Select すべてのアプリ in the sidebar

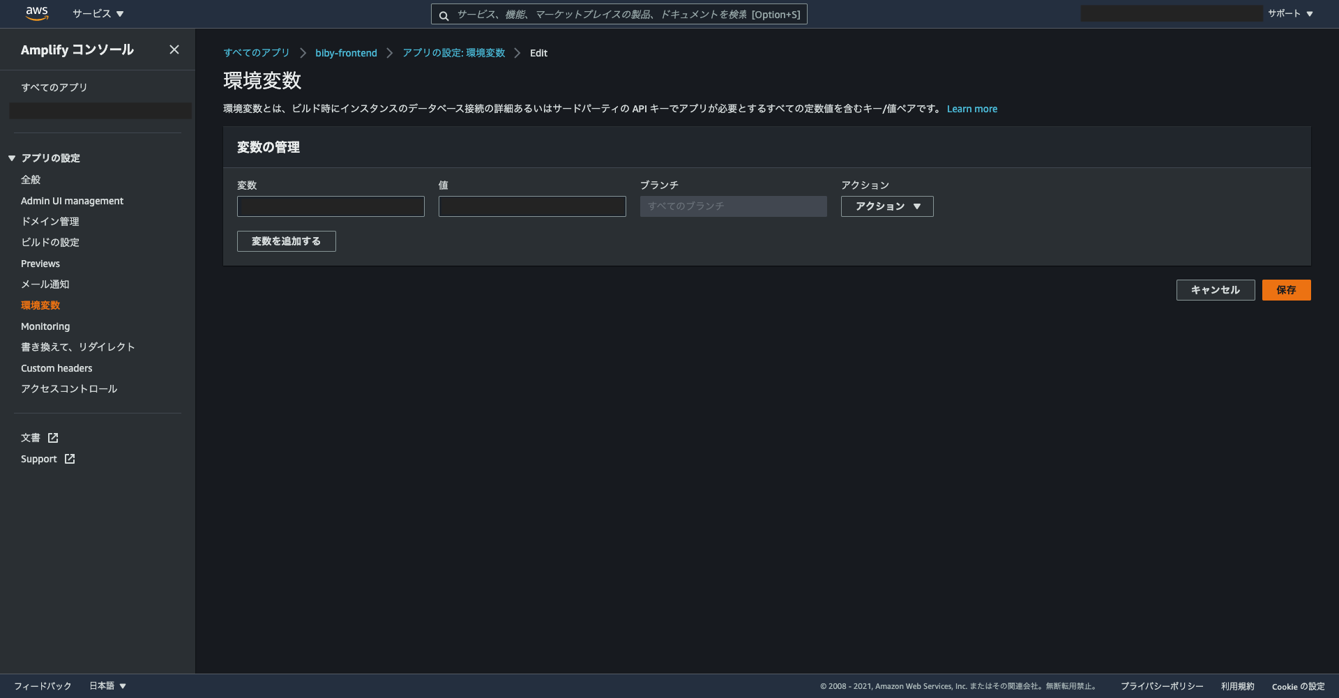click(54, 87)
